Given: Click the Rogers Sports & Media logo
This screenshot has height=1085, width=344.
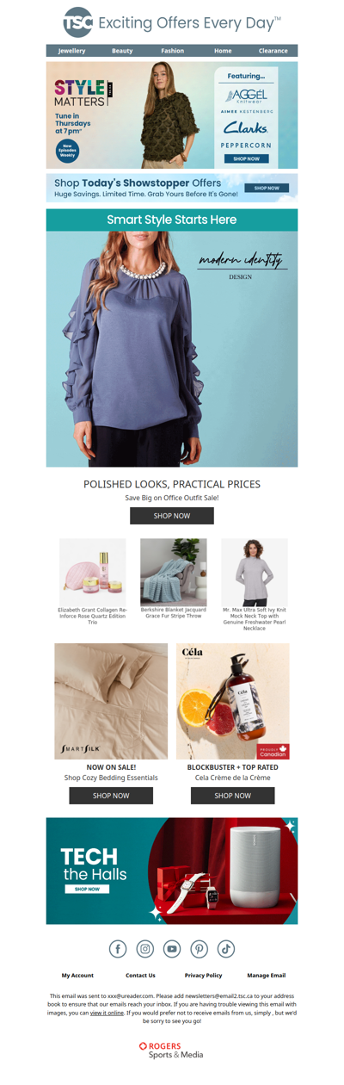Looking at the screenshot, I should coord(172,1050).
